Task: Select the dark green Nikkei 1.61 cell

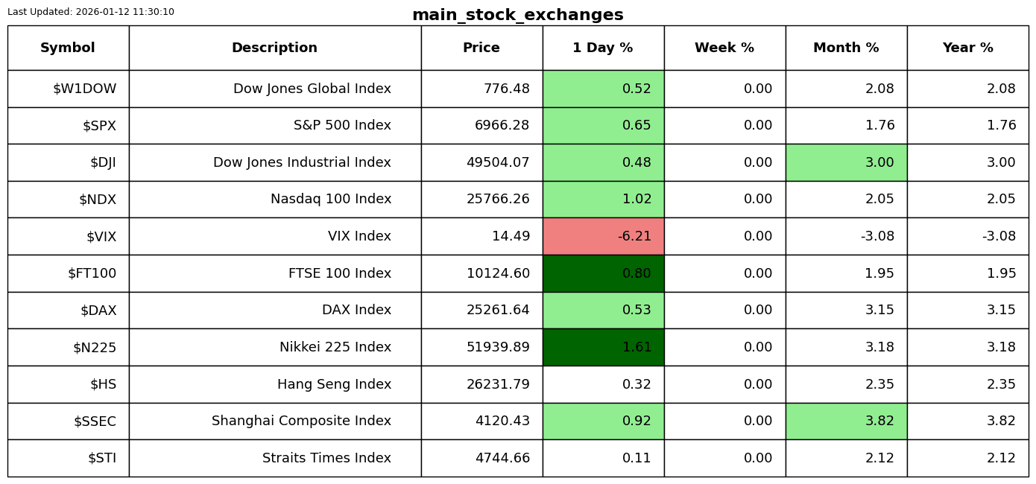Action: 603,347
